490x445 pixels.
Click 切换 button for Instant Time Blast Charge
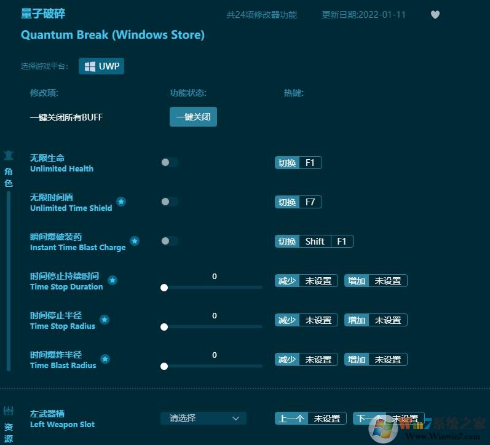[x=287, y=242]
